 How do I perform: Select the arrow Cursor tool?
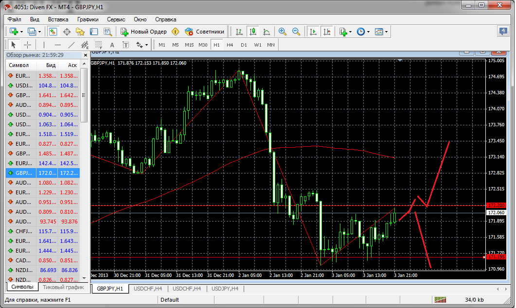pyautogui.click(x=14, y=45)
